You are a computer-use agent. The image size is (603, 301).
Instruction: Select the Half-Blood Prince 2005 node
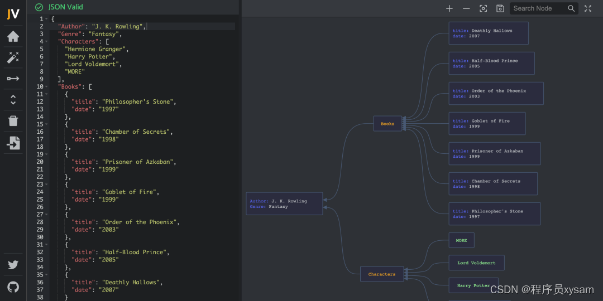(x=491, y=64)
